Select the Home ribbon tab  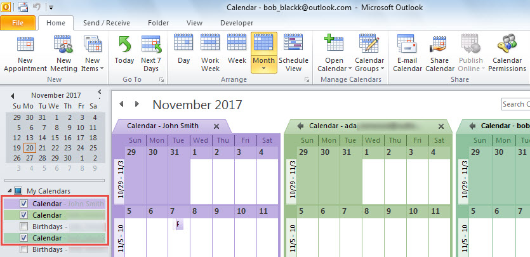pyautogui.click(x=56, y=23)
